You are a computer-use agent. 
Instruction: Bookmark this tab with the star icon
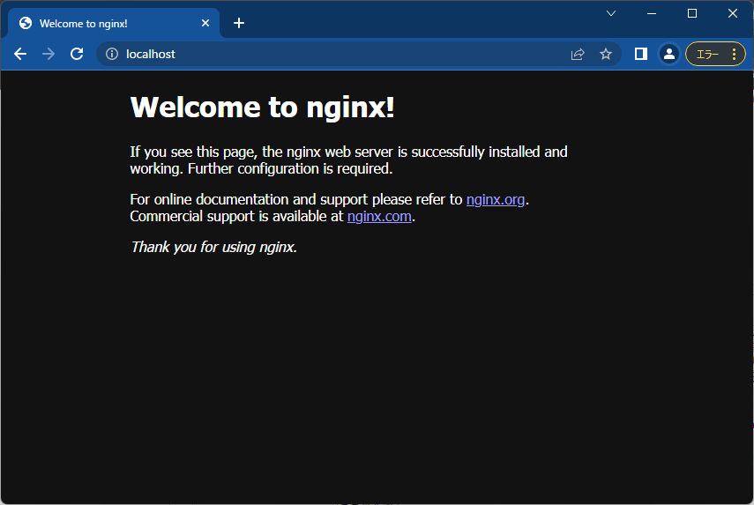[606, 54]
